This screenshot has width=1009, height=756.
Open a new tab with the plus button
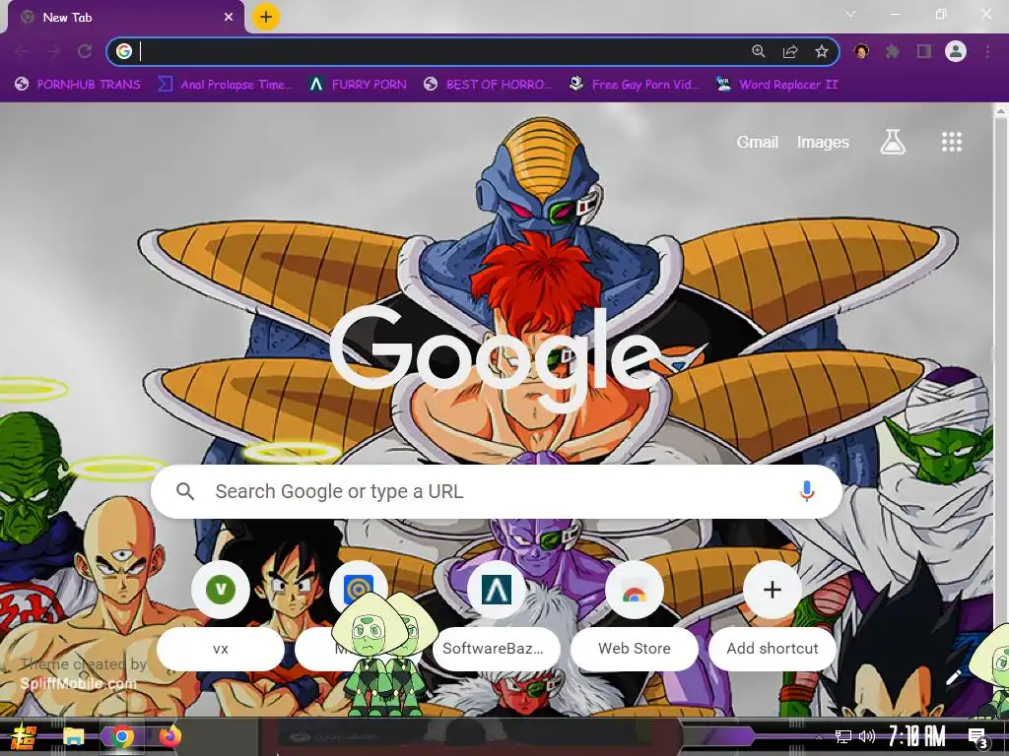tap(266, 17)
